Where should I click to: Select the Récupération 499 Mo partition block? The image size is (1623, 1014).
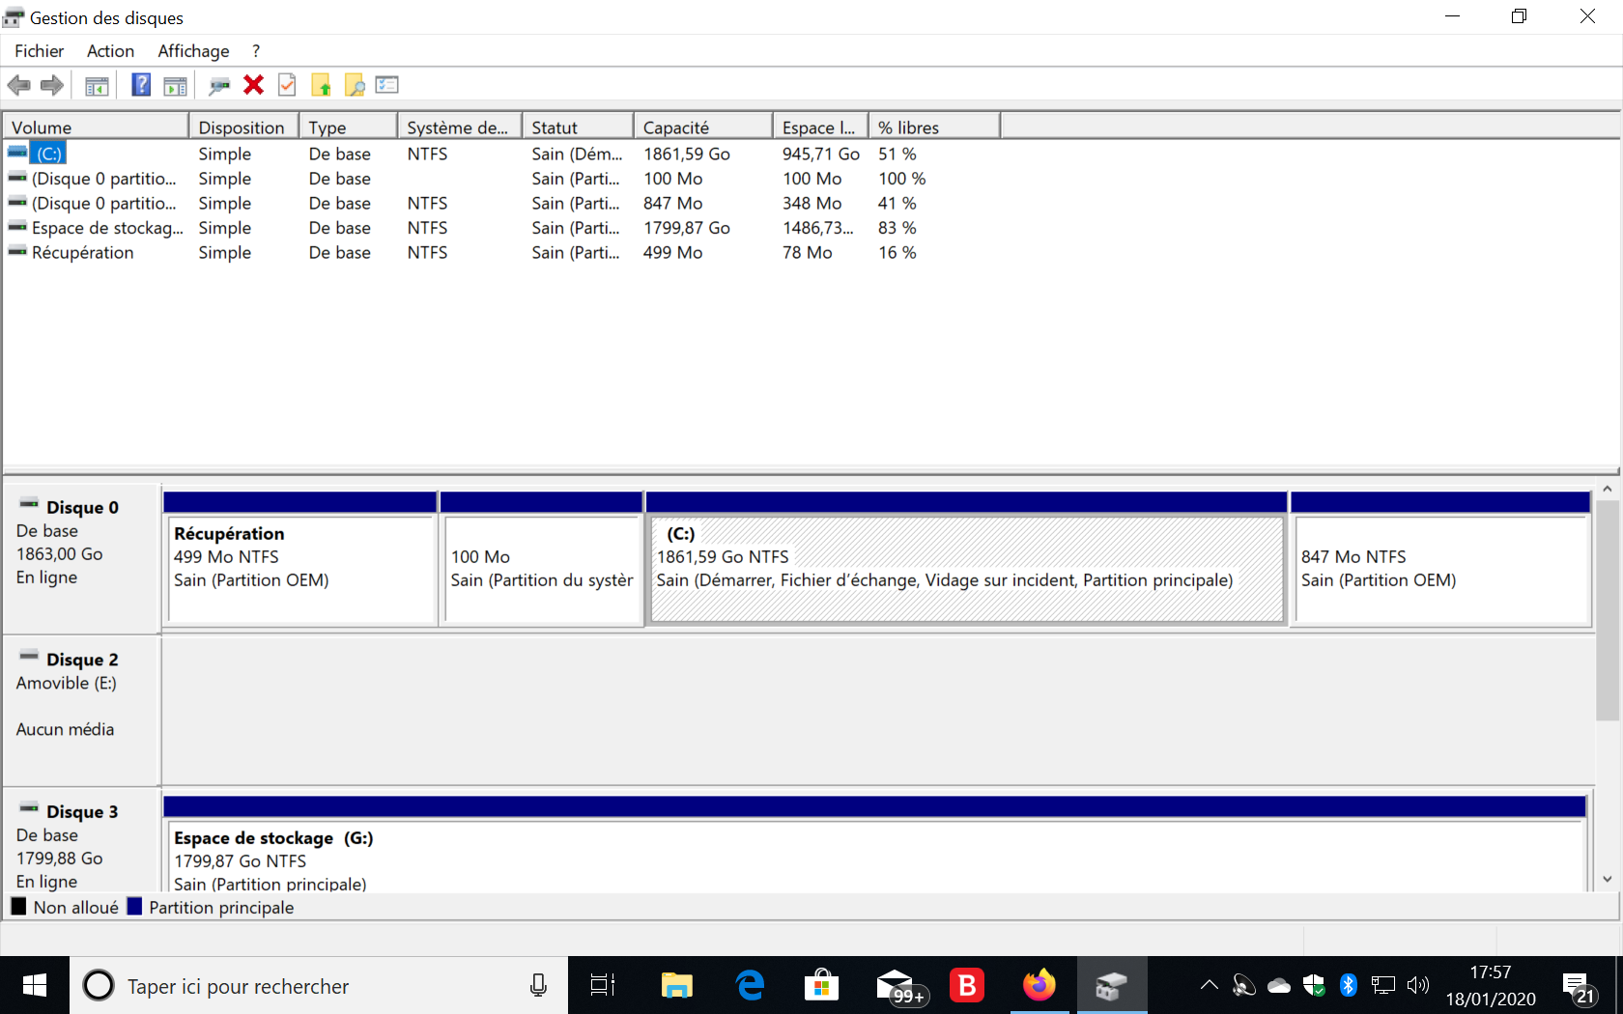click(300, 560)
